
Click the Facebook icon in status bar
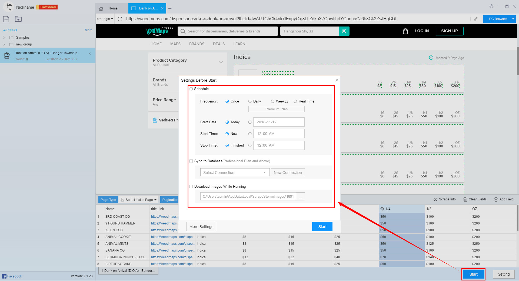point(4,276)
